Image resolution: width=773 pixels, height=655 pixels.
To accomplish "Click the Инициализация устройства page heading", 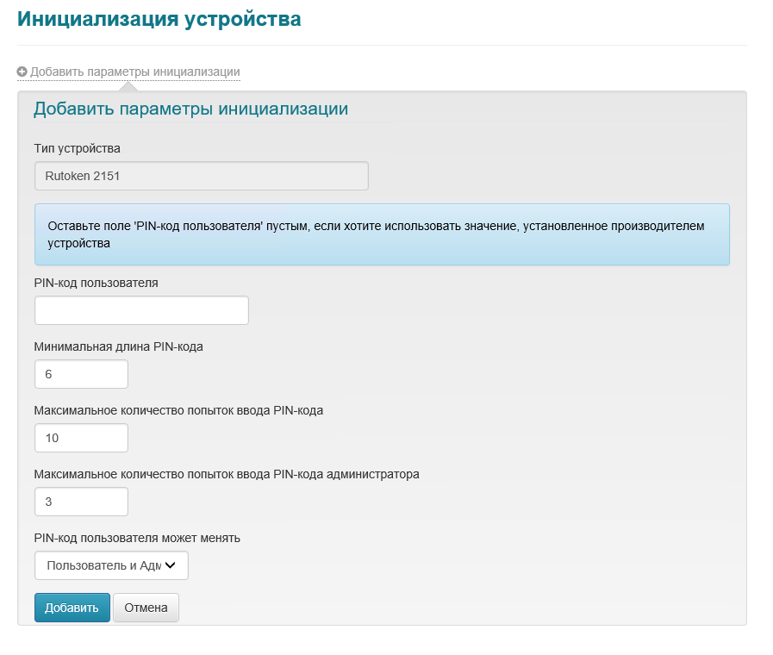I will tap(159, 19).
